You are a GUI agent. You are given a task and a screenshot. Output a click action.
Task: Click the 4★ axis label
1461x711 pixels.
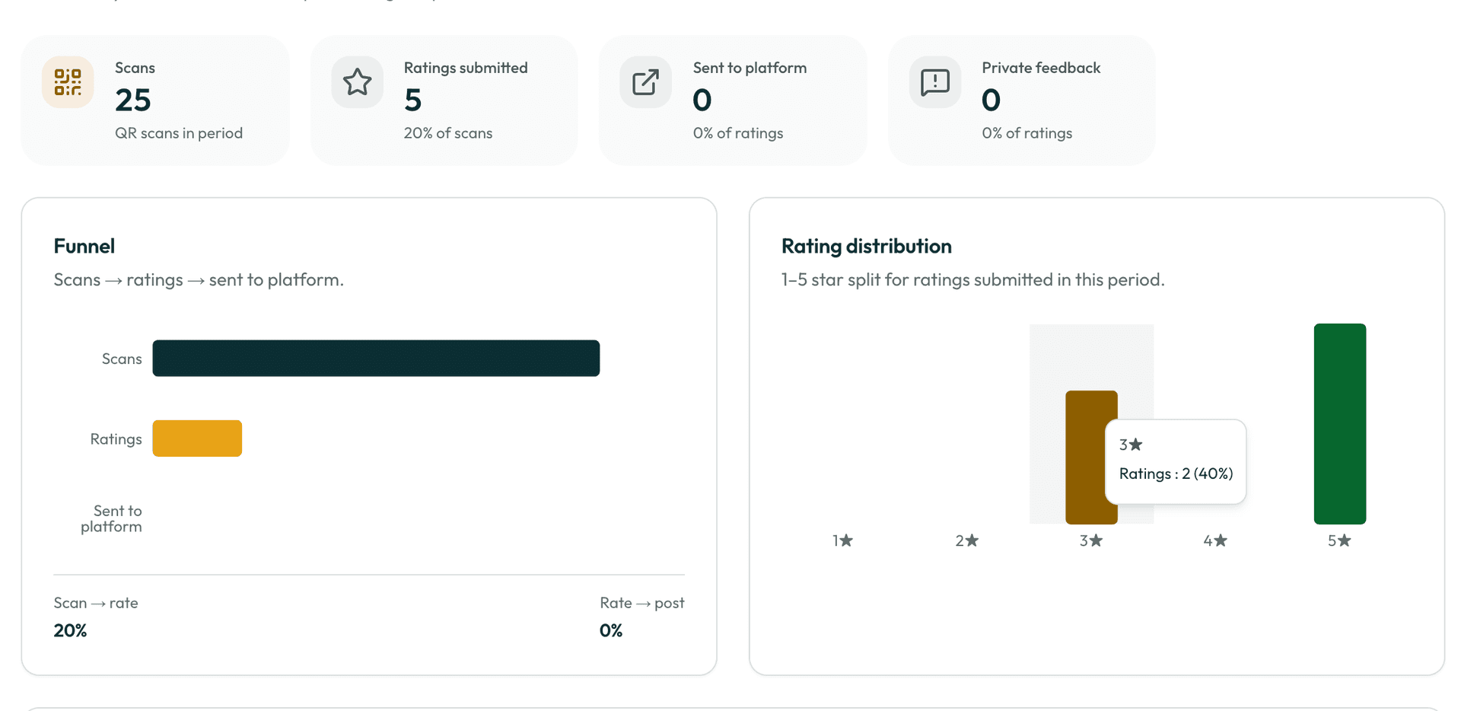[x=1215, y=540]
